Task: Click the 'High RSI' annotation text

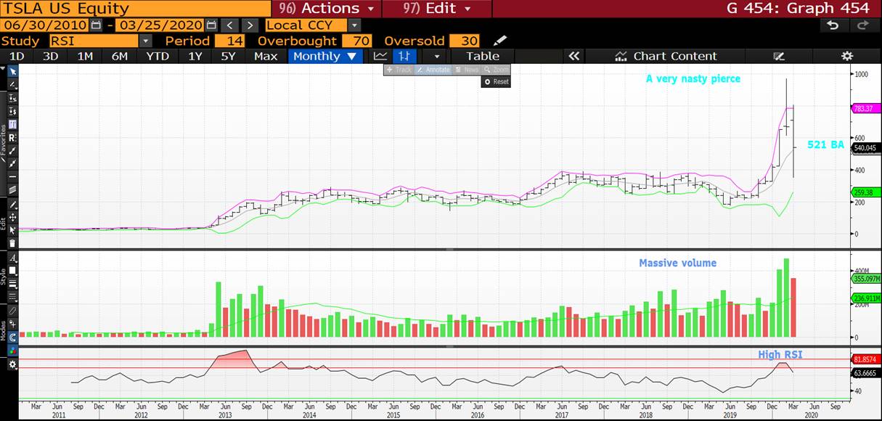Action: (780, 354)
